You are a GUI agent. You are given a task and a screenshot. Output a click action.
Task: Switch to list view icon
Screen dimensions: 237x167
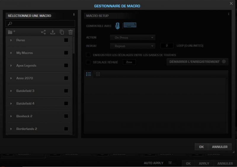click(89, 74)
